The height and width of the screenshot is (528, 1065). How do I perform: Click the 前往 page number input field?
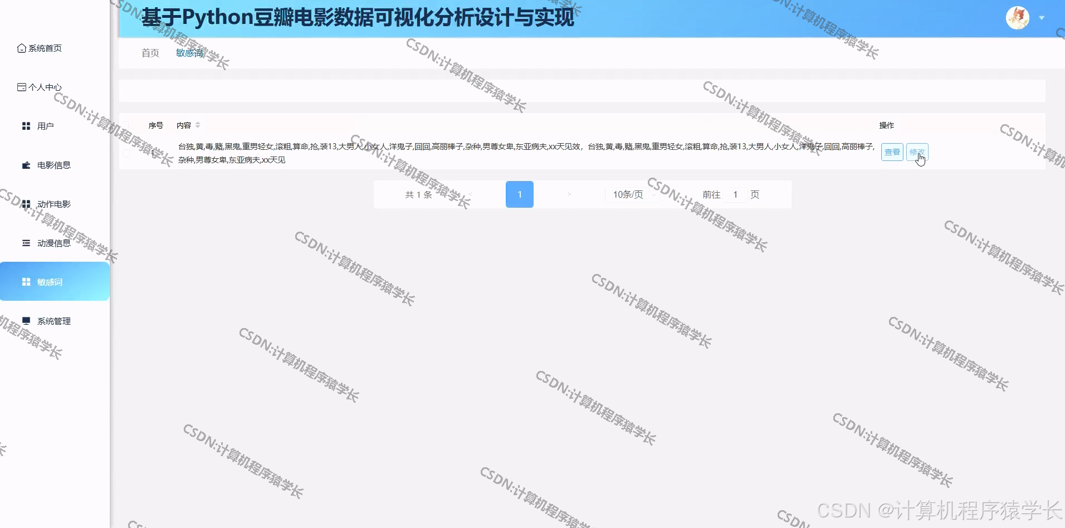735,194
